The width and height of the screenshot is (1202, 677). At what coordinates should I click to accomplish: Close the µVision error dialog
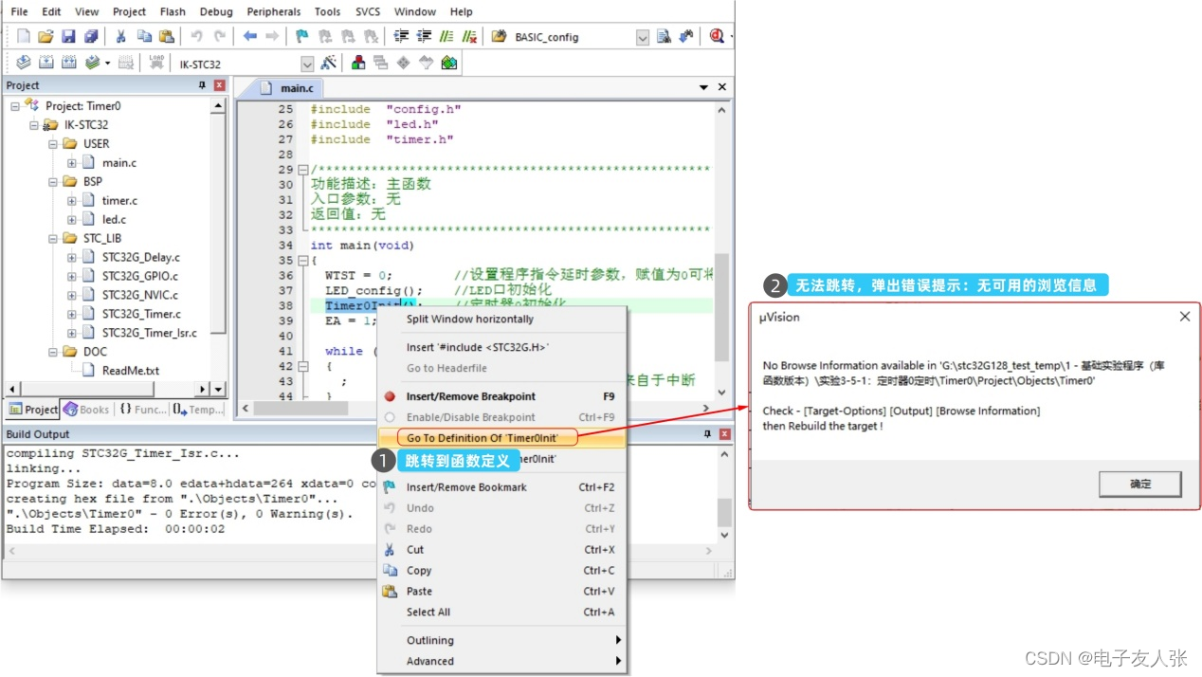click(x=1184, y=317)
